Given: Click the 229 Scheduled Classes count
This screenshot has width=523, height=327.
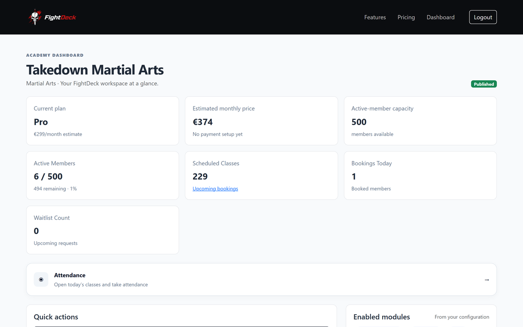Looking at the screenshot, I should (200, 177).
